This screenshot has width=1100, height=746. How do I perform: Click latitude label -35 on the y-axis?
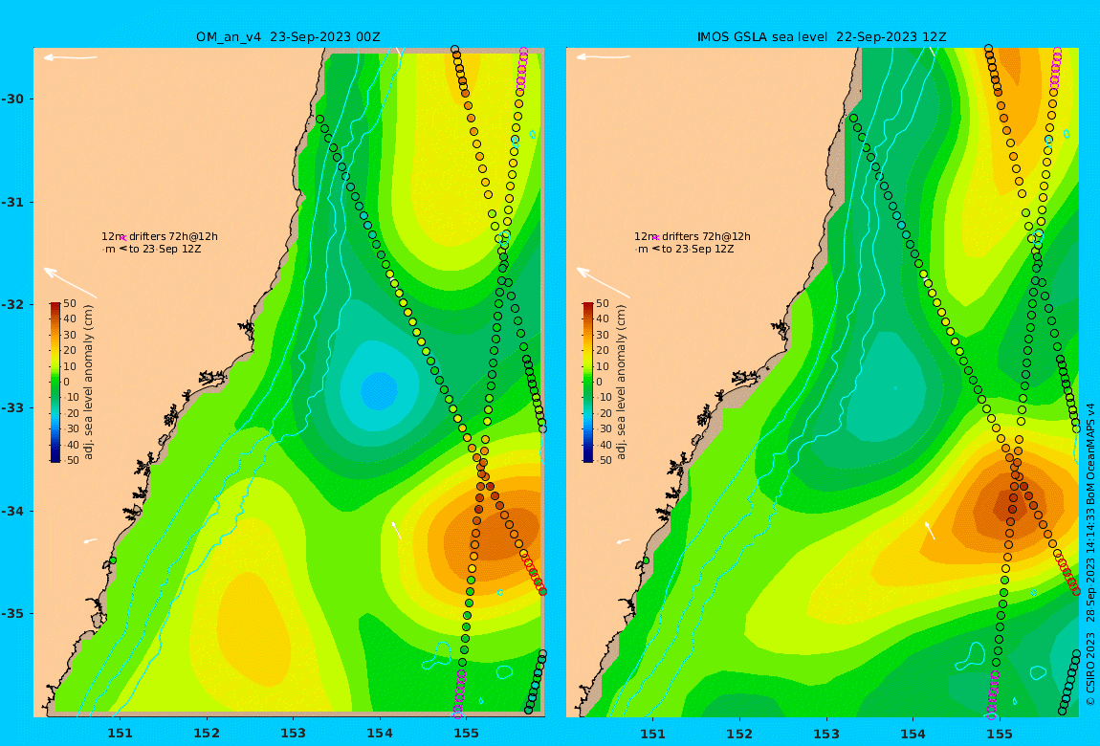point(11,613)
